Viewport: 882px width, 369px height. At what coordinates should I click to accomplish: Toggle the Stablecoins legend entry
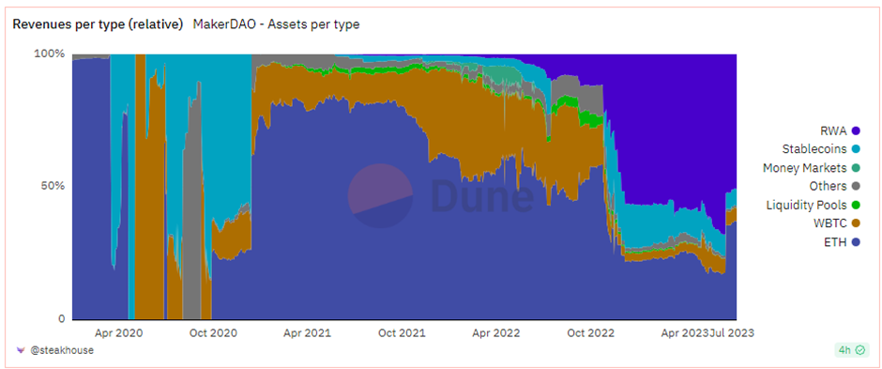821,149
